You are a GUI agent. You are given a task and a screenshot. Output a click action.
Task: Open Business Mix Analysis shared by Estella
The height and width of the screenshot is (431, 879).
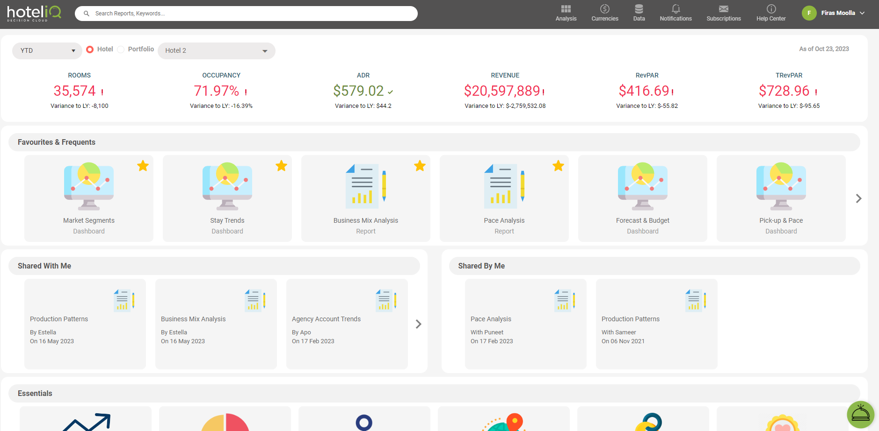pos(216,324)
